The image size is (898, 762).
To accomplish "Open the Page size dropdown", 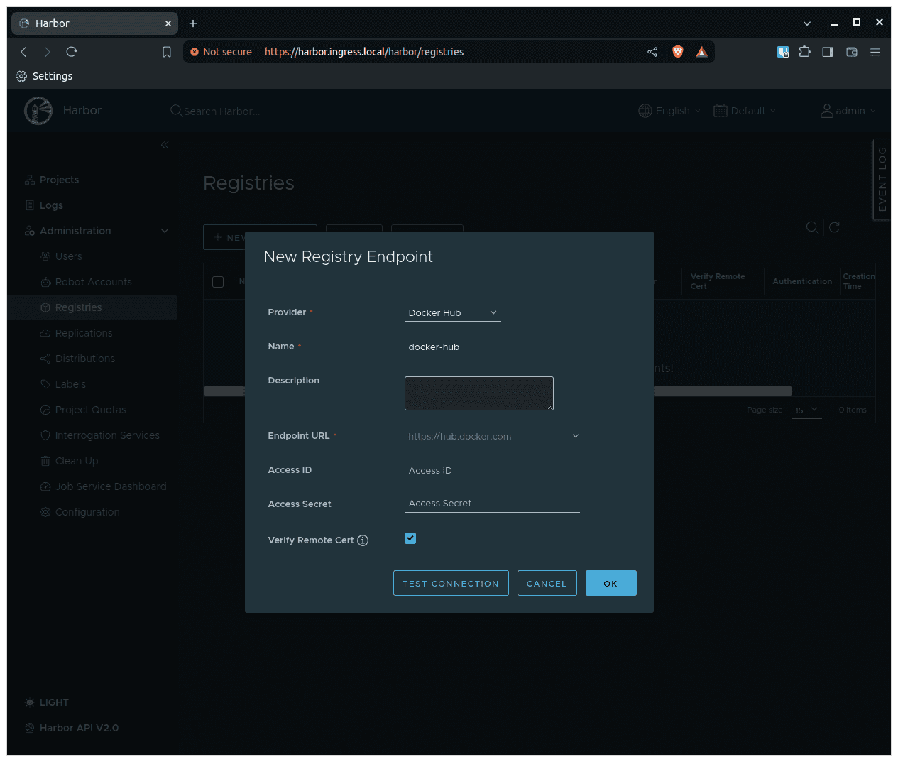I will point(806,410).
